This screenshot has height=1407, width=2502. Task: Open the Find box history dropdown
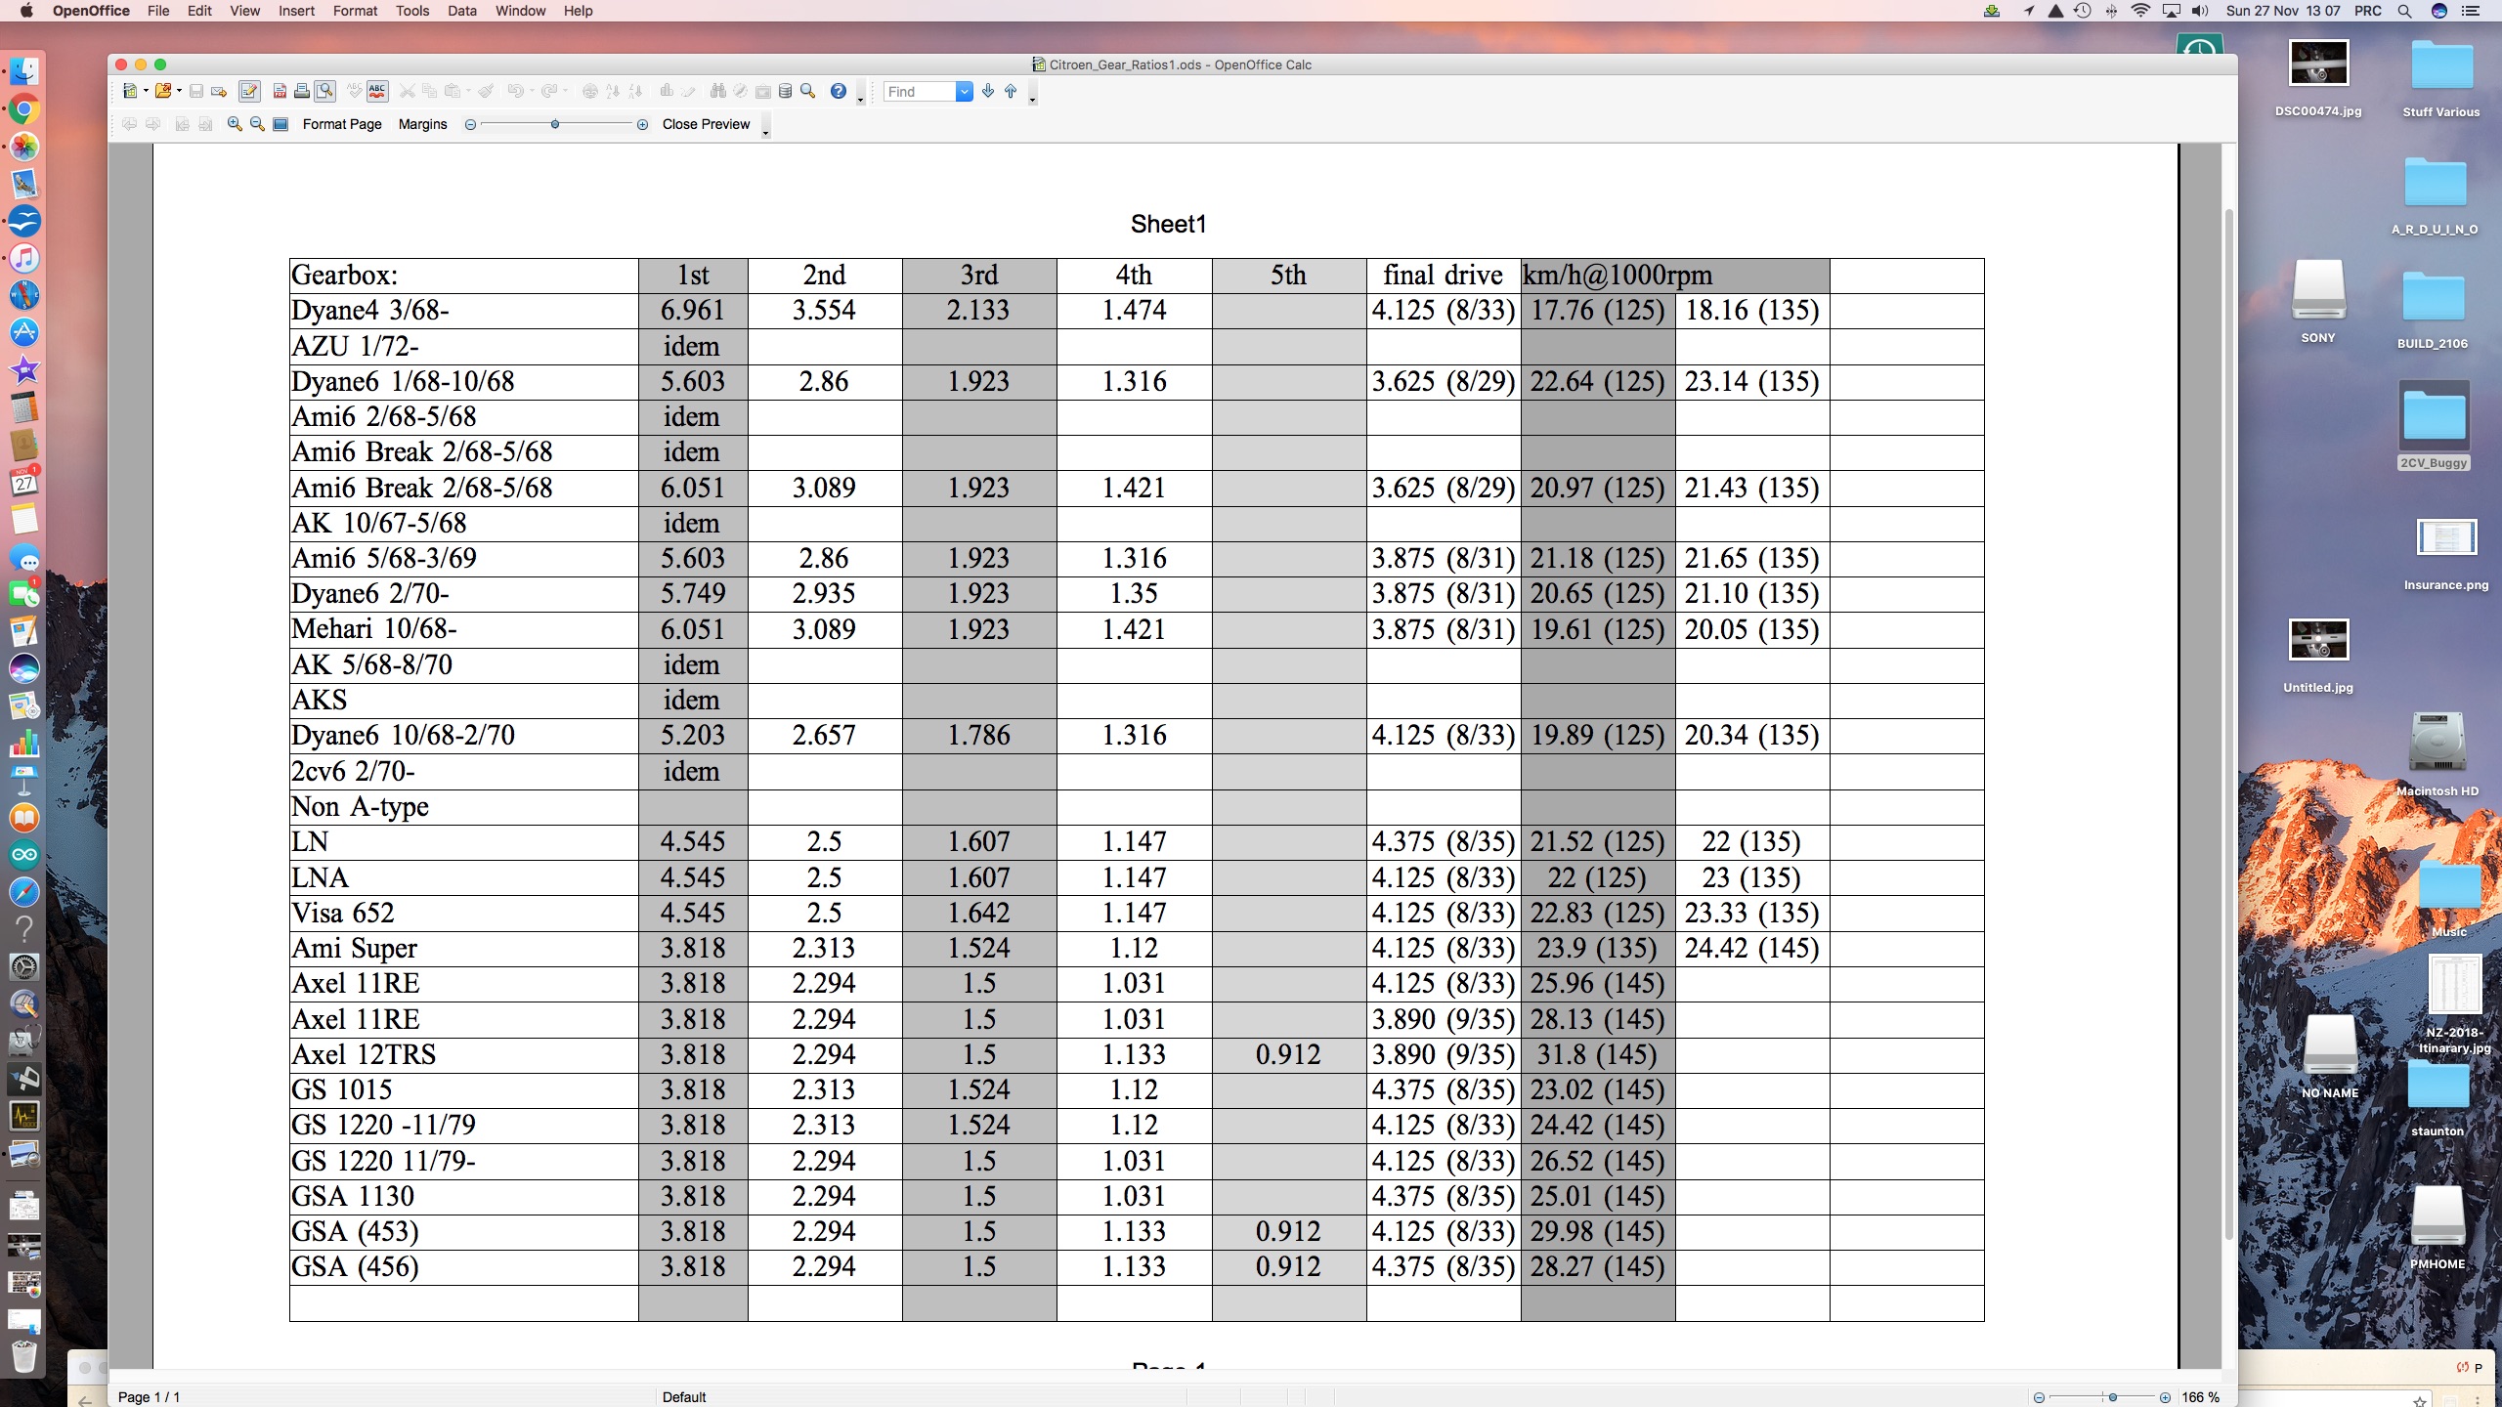(964, 91)
